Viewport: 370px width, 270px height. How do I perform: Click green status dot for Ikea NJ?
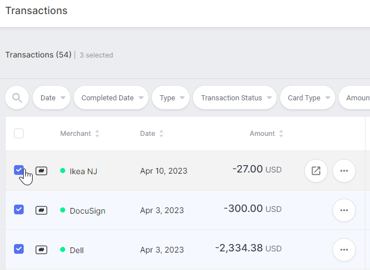pyautogui.click(x=62, y=170)
